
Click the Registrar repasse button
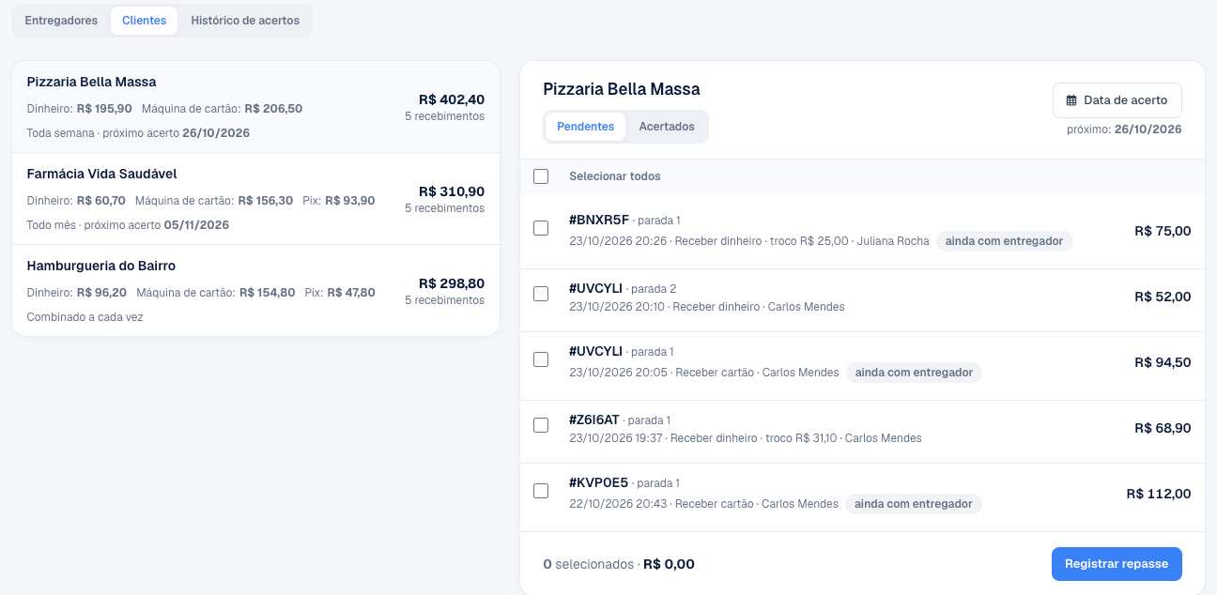pyautogui.click(x=1117, y=564)
